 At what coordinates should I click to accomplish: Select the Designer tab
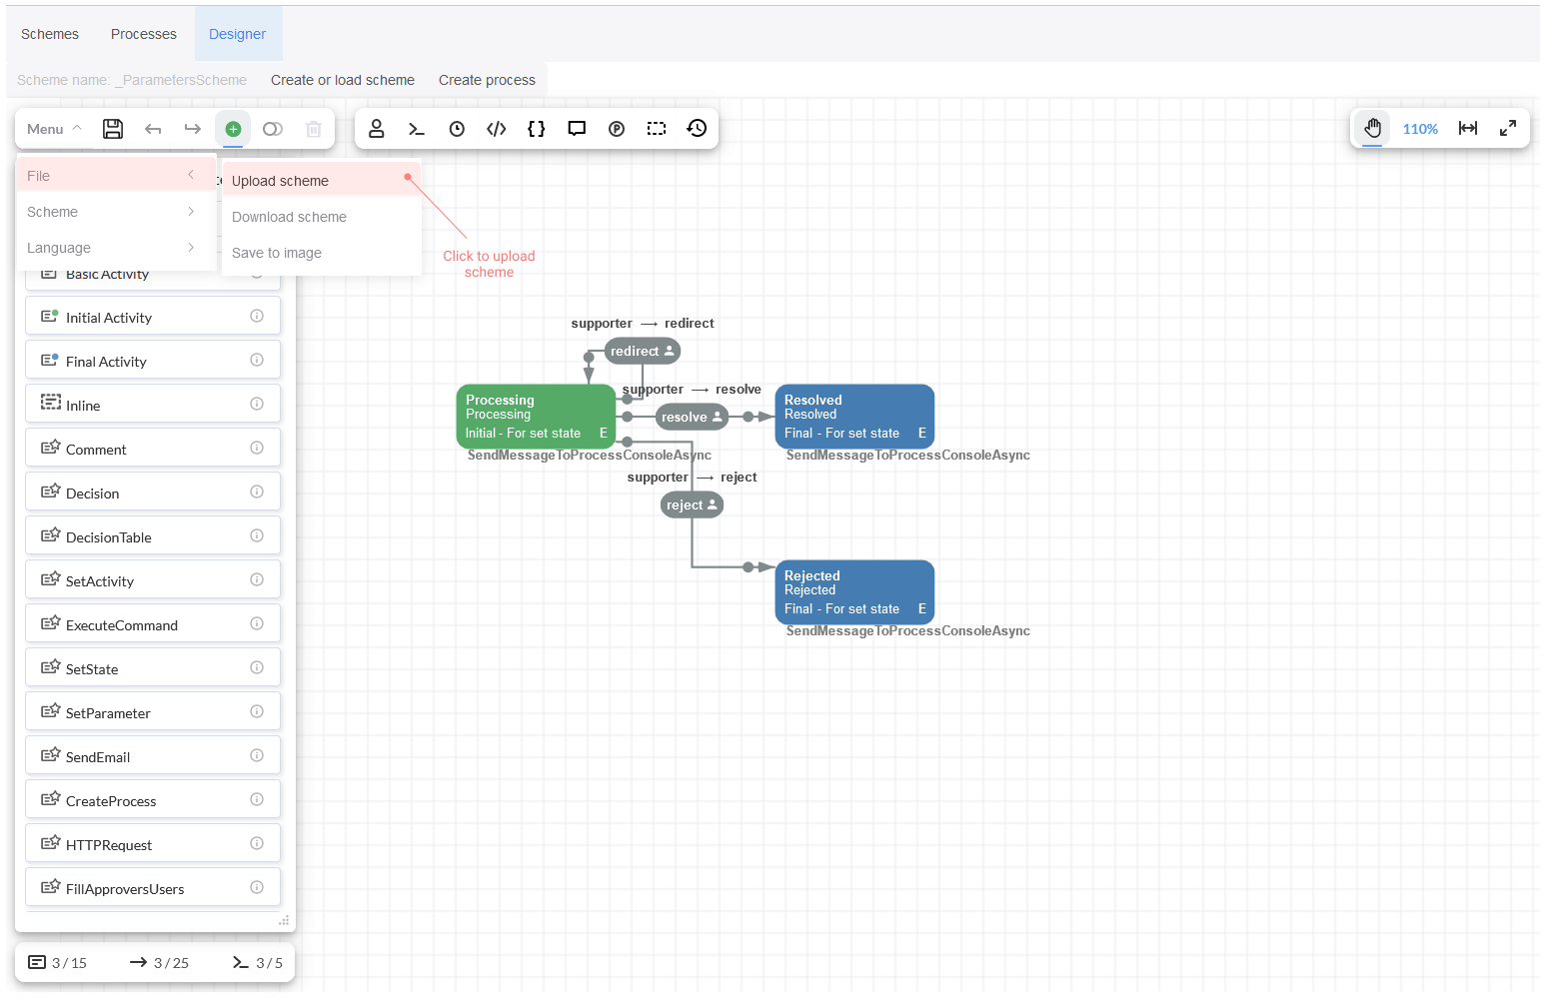238,34
